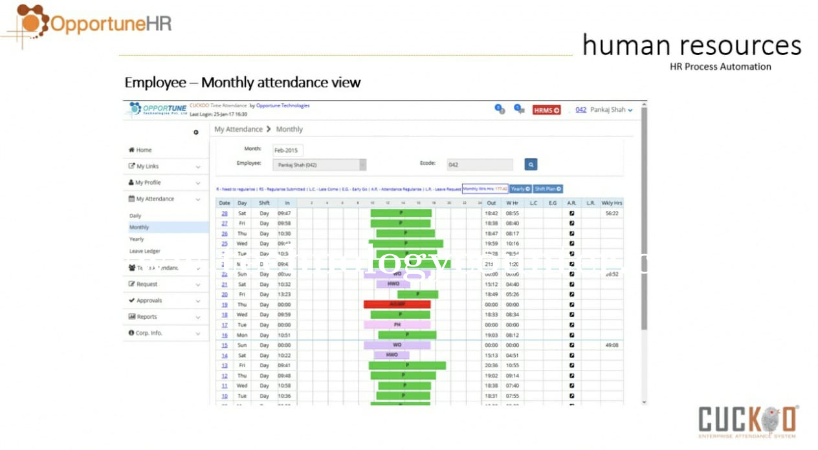Viewport: 818px width, 450px height.
Task: Open attendance regularise icon for date 25
Action: (x=571, y=244)
